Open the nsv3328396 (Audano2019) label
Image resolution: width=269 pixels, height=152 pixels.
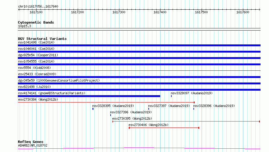click(x=214, y=106)
